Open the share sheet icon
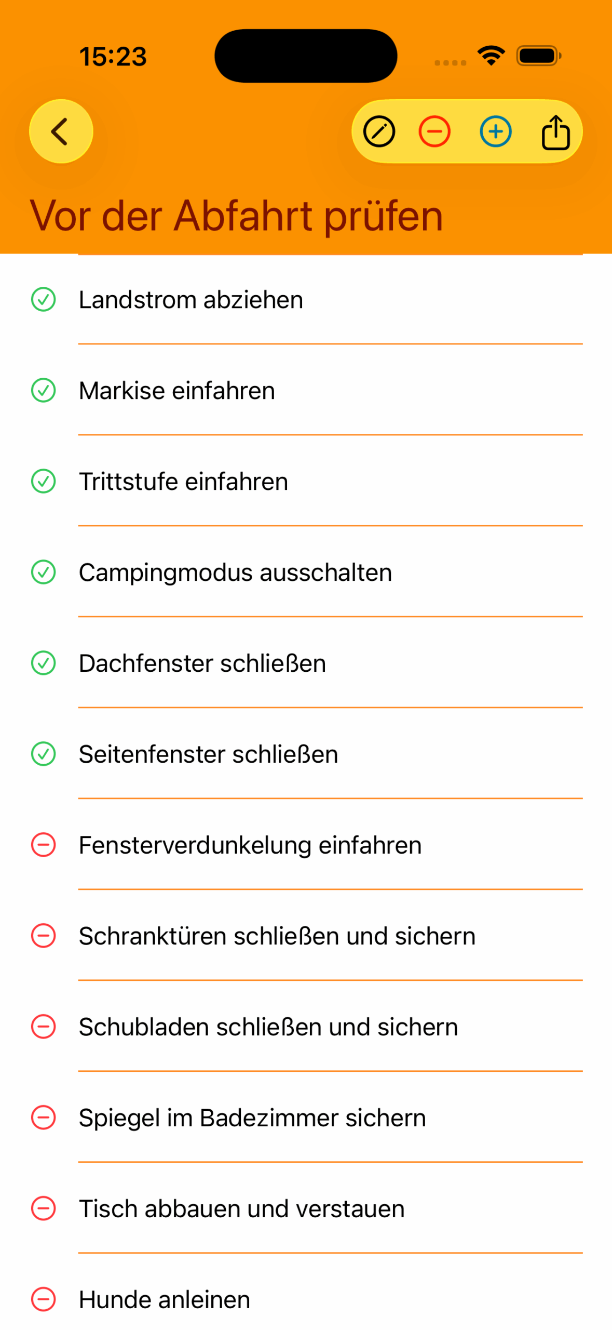 (555, 132)
